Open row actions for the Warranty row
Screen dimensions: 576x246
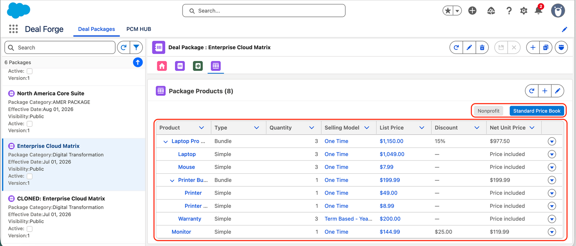pyautogui.click(x=552, y=219)
